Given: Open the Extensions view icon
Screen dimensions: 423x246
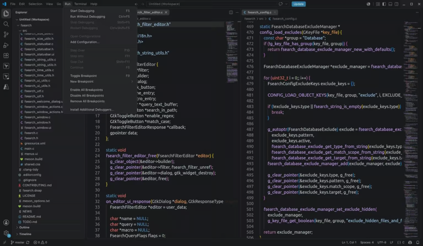Looking at the screenshot, I should click(6, 56).
